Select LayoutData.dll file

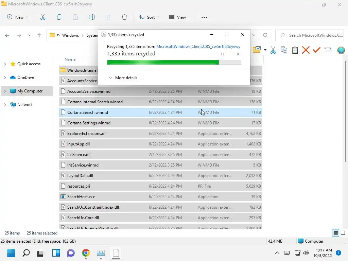coord(161,176)
